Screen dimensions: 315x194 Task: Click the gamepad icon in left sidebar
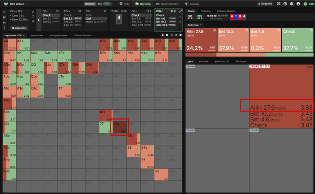pyautogui.click(x=4, y=22)
